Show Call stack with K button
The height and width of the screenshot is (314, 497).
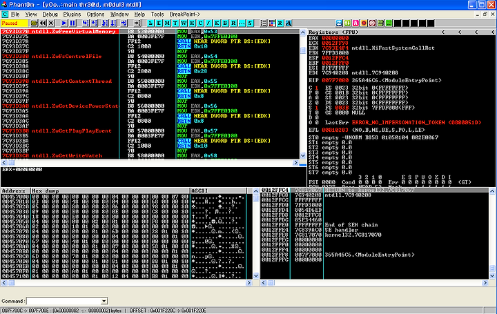(217, 23)
